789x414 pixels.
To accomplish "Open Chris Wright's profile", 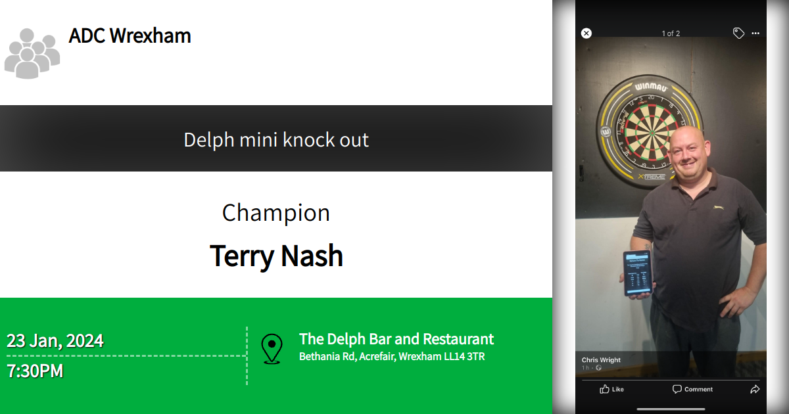I will point(600,359).
